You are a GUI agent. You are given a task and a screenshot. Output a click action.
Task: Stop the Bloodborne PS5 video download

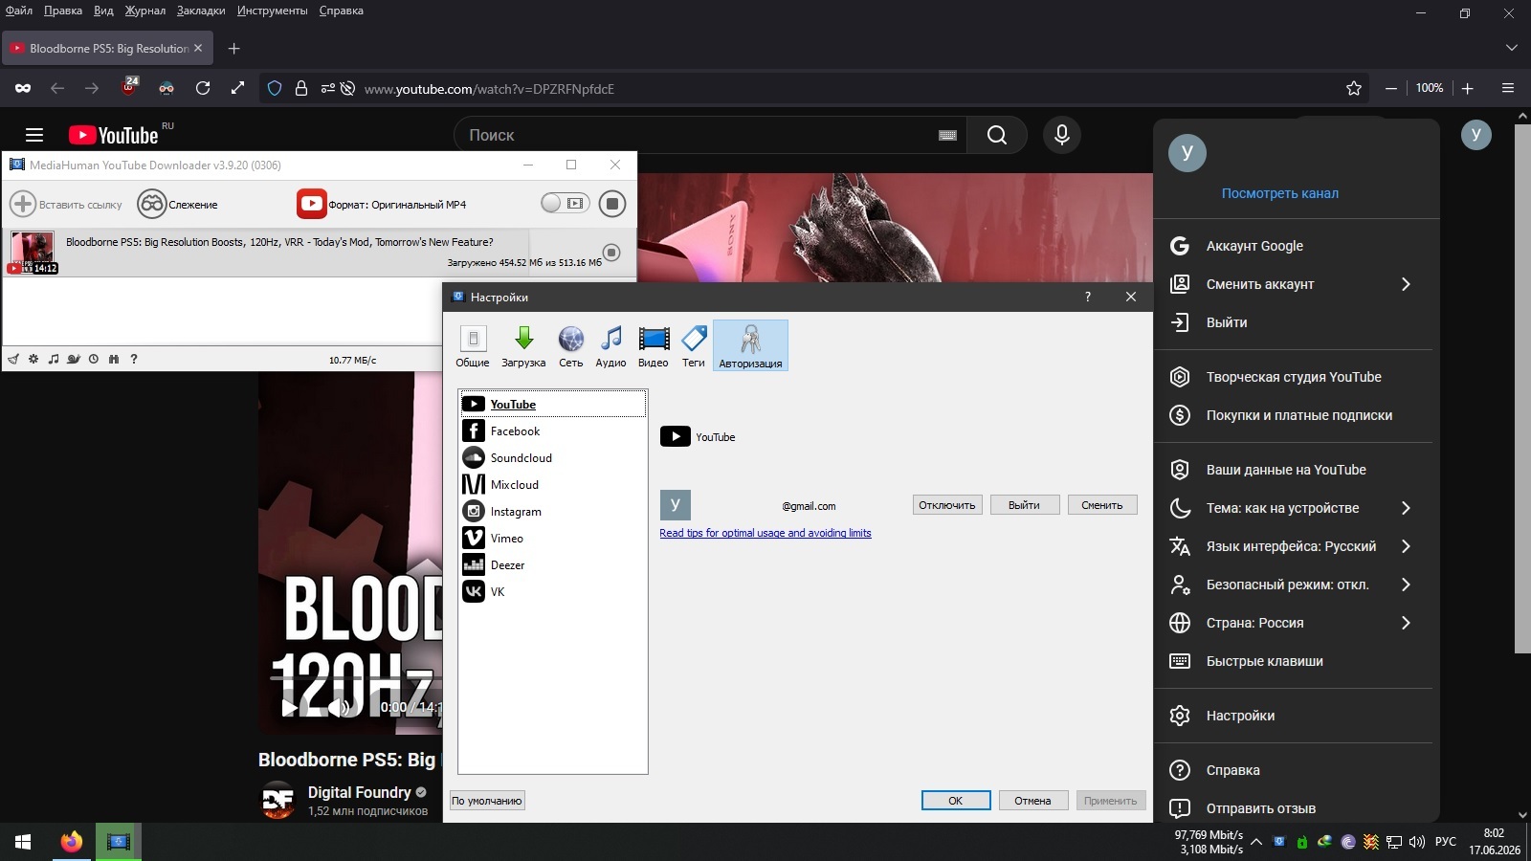[612, 253]
